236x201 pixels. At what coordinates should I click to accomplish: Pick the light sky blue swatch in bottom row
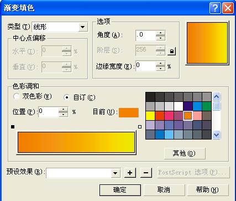click(169, 135)
